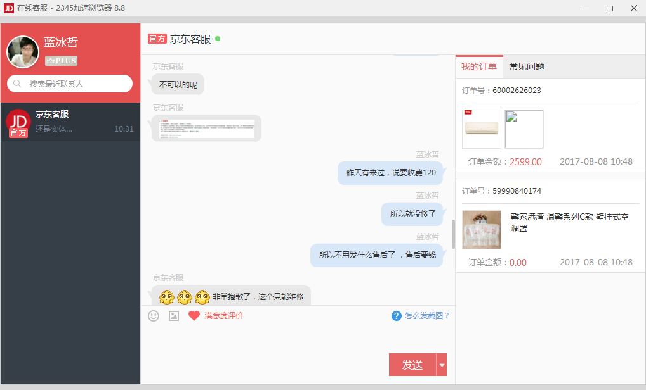The width and height of the screenshot is (646, 390).
Task: Click the message 非常抱歉了，这个只能维修
Action: point(231,296)
